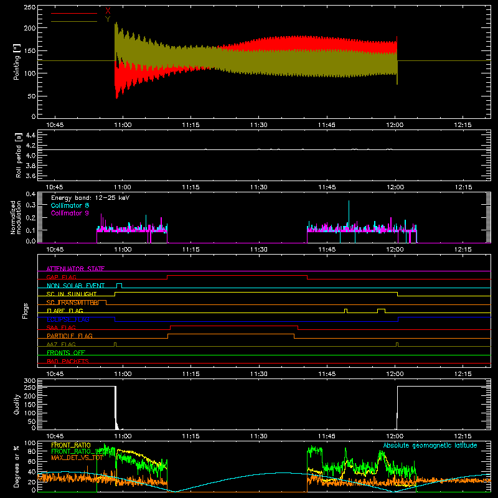Click the 12:00 label under Quality plot
This screenshot has width=498, height=498.
(x=395, y=436)
